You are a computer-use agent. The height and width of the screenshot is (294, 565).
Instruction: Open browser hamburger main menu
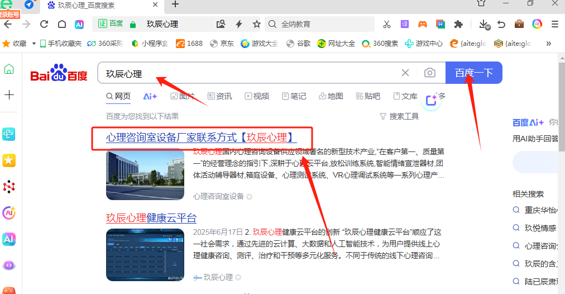(554, 24)
